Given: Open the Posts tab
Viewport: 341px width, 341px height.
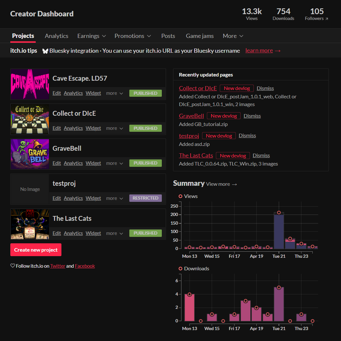Looking at the screenshot, I should coord(168,36).
